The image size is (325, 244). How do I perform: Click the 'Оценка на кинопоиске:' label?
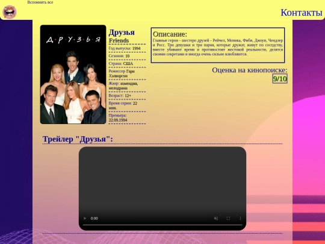(x=250, y=70)
